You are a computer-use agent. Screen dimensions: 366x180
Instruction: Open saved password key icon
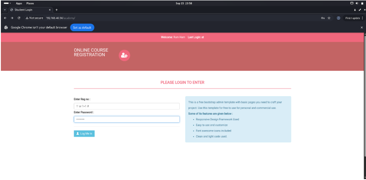[x=323, y=18]
